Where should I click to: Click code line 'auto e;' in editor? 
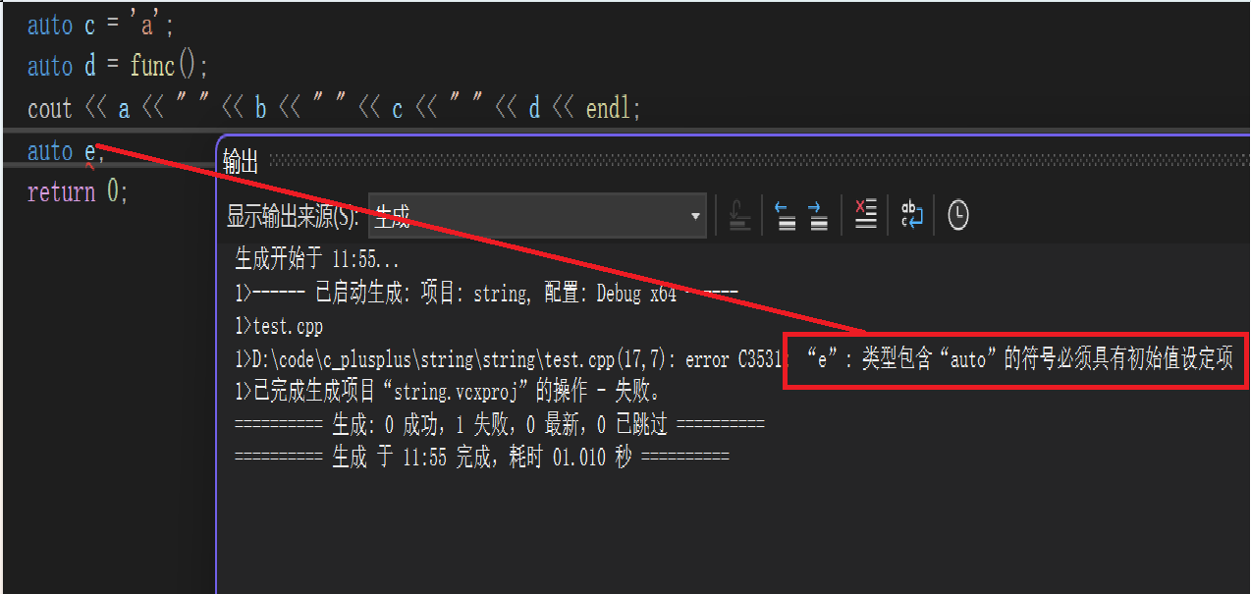click(66, 151)
